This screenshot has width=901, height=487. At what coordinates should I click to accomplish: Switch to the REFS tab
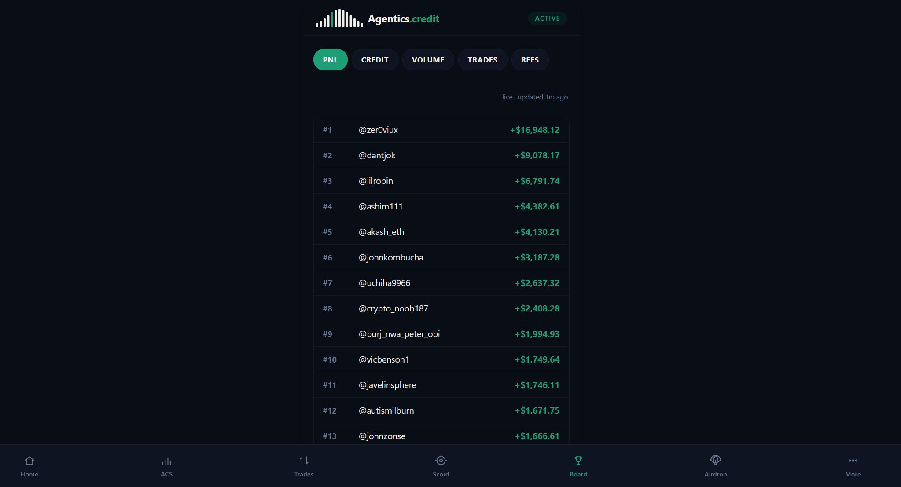point(530,60)
